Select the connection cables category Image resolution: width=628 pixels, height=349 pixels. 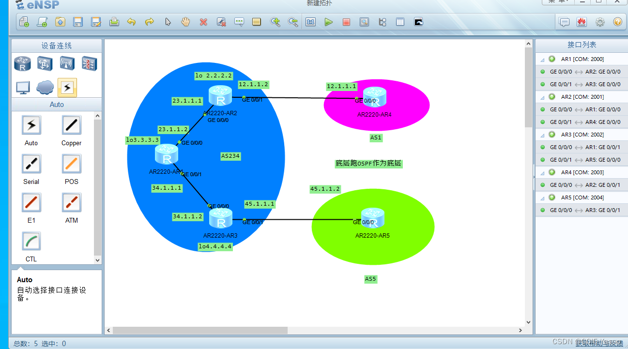coord(67,88)
